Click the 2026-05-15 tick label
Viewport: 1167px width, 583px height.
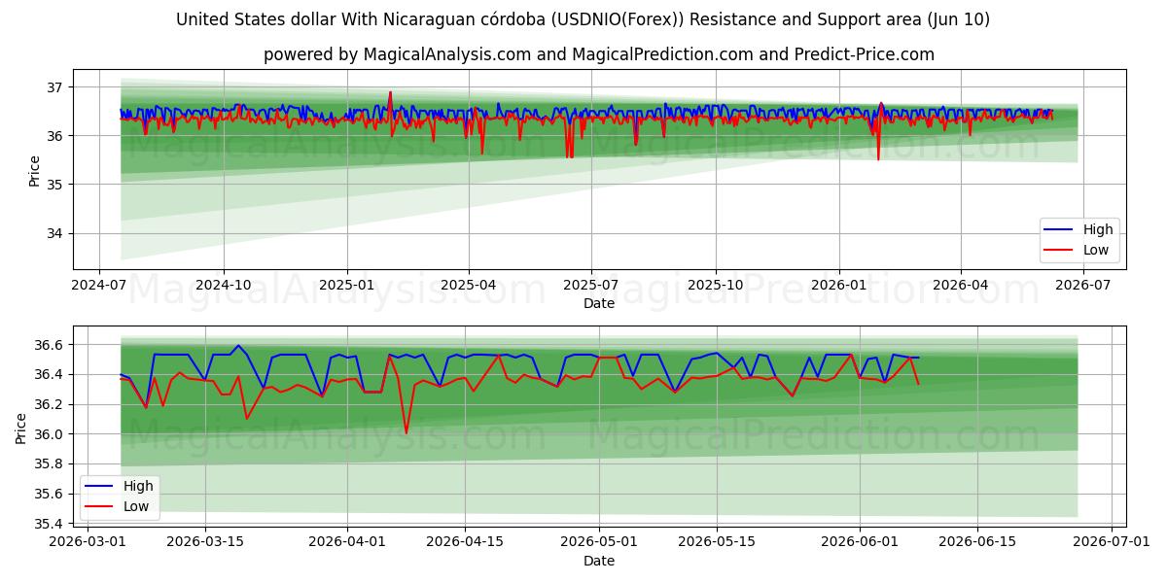click(x=717, y=542)
